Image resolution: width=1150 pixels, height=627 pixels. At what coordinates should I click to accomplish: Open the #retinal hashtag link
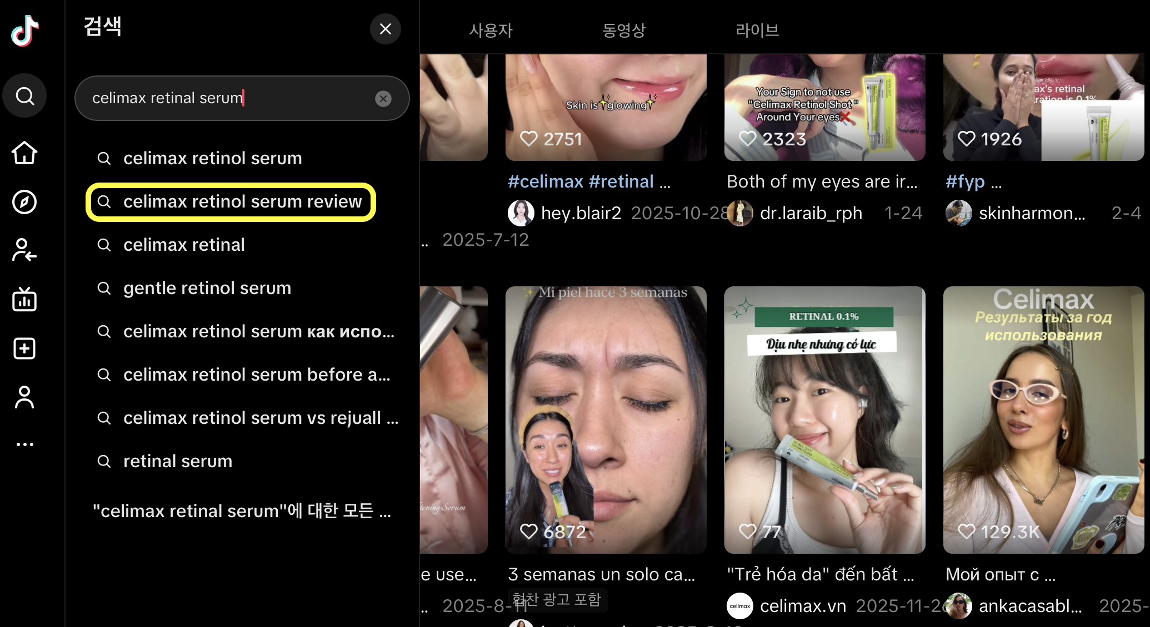pos(621,181)
